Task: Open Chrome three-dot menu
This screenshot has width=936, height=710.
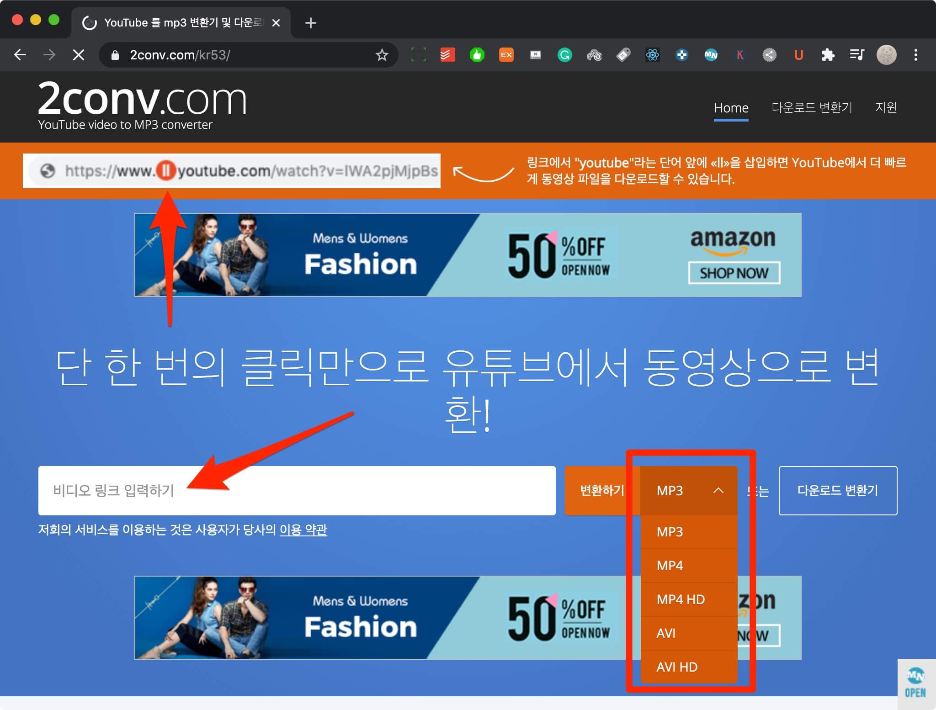Action: [x=915, y=55]
